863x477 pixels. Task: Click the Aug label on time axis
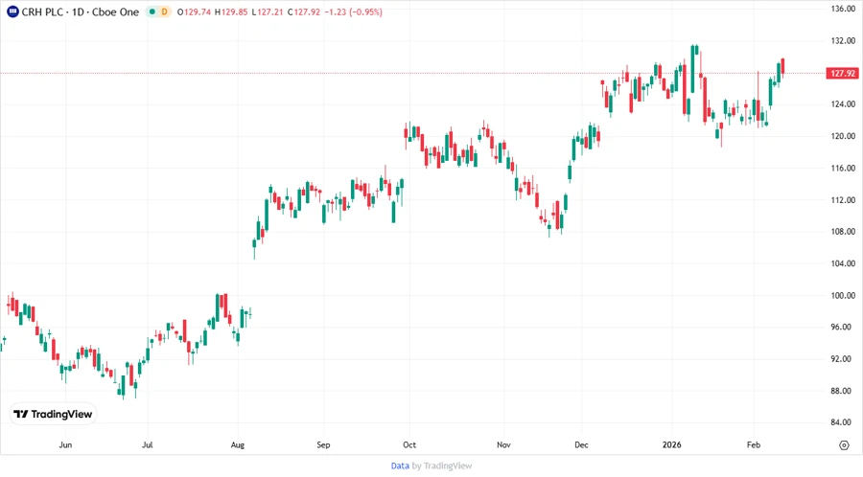coord(237,444)
